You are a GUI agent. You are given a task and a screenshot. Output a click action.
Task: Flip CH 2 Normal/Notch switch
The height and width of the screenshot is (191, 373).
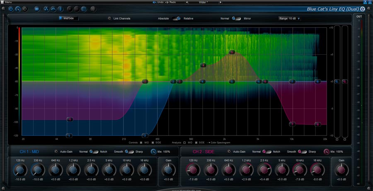pos(267,152)
